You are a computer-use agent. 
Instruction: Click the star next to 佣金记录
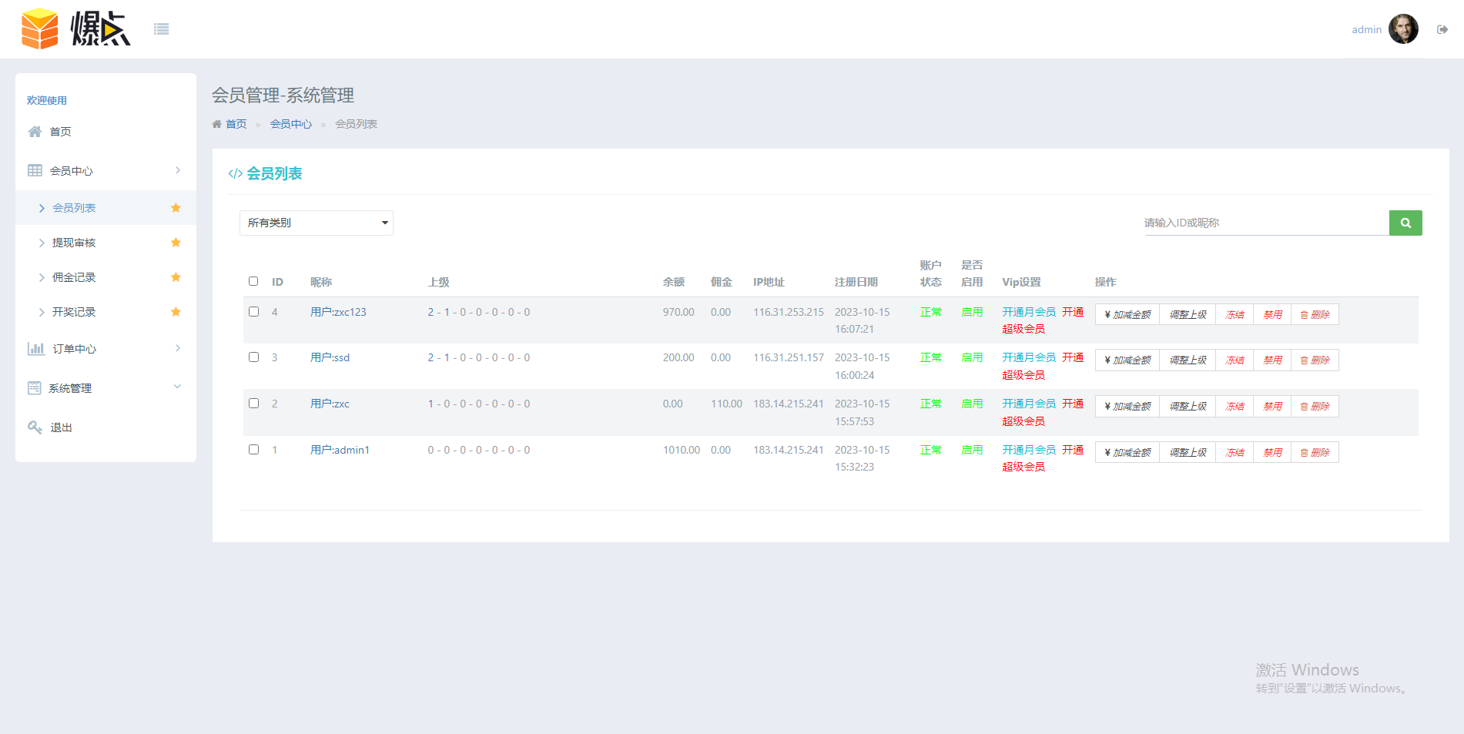pyautogui.click(x=176, y=277)
